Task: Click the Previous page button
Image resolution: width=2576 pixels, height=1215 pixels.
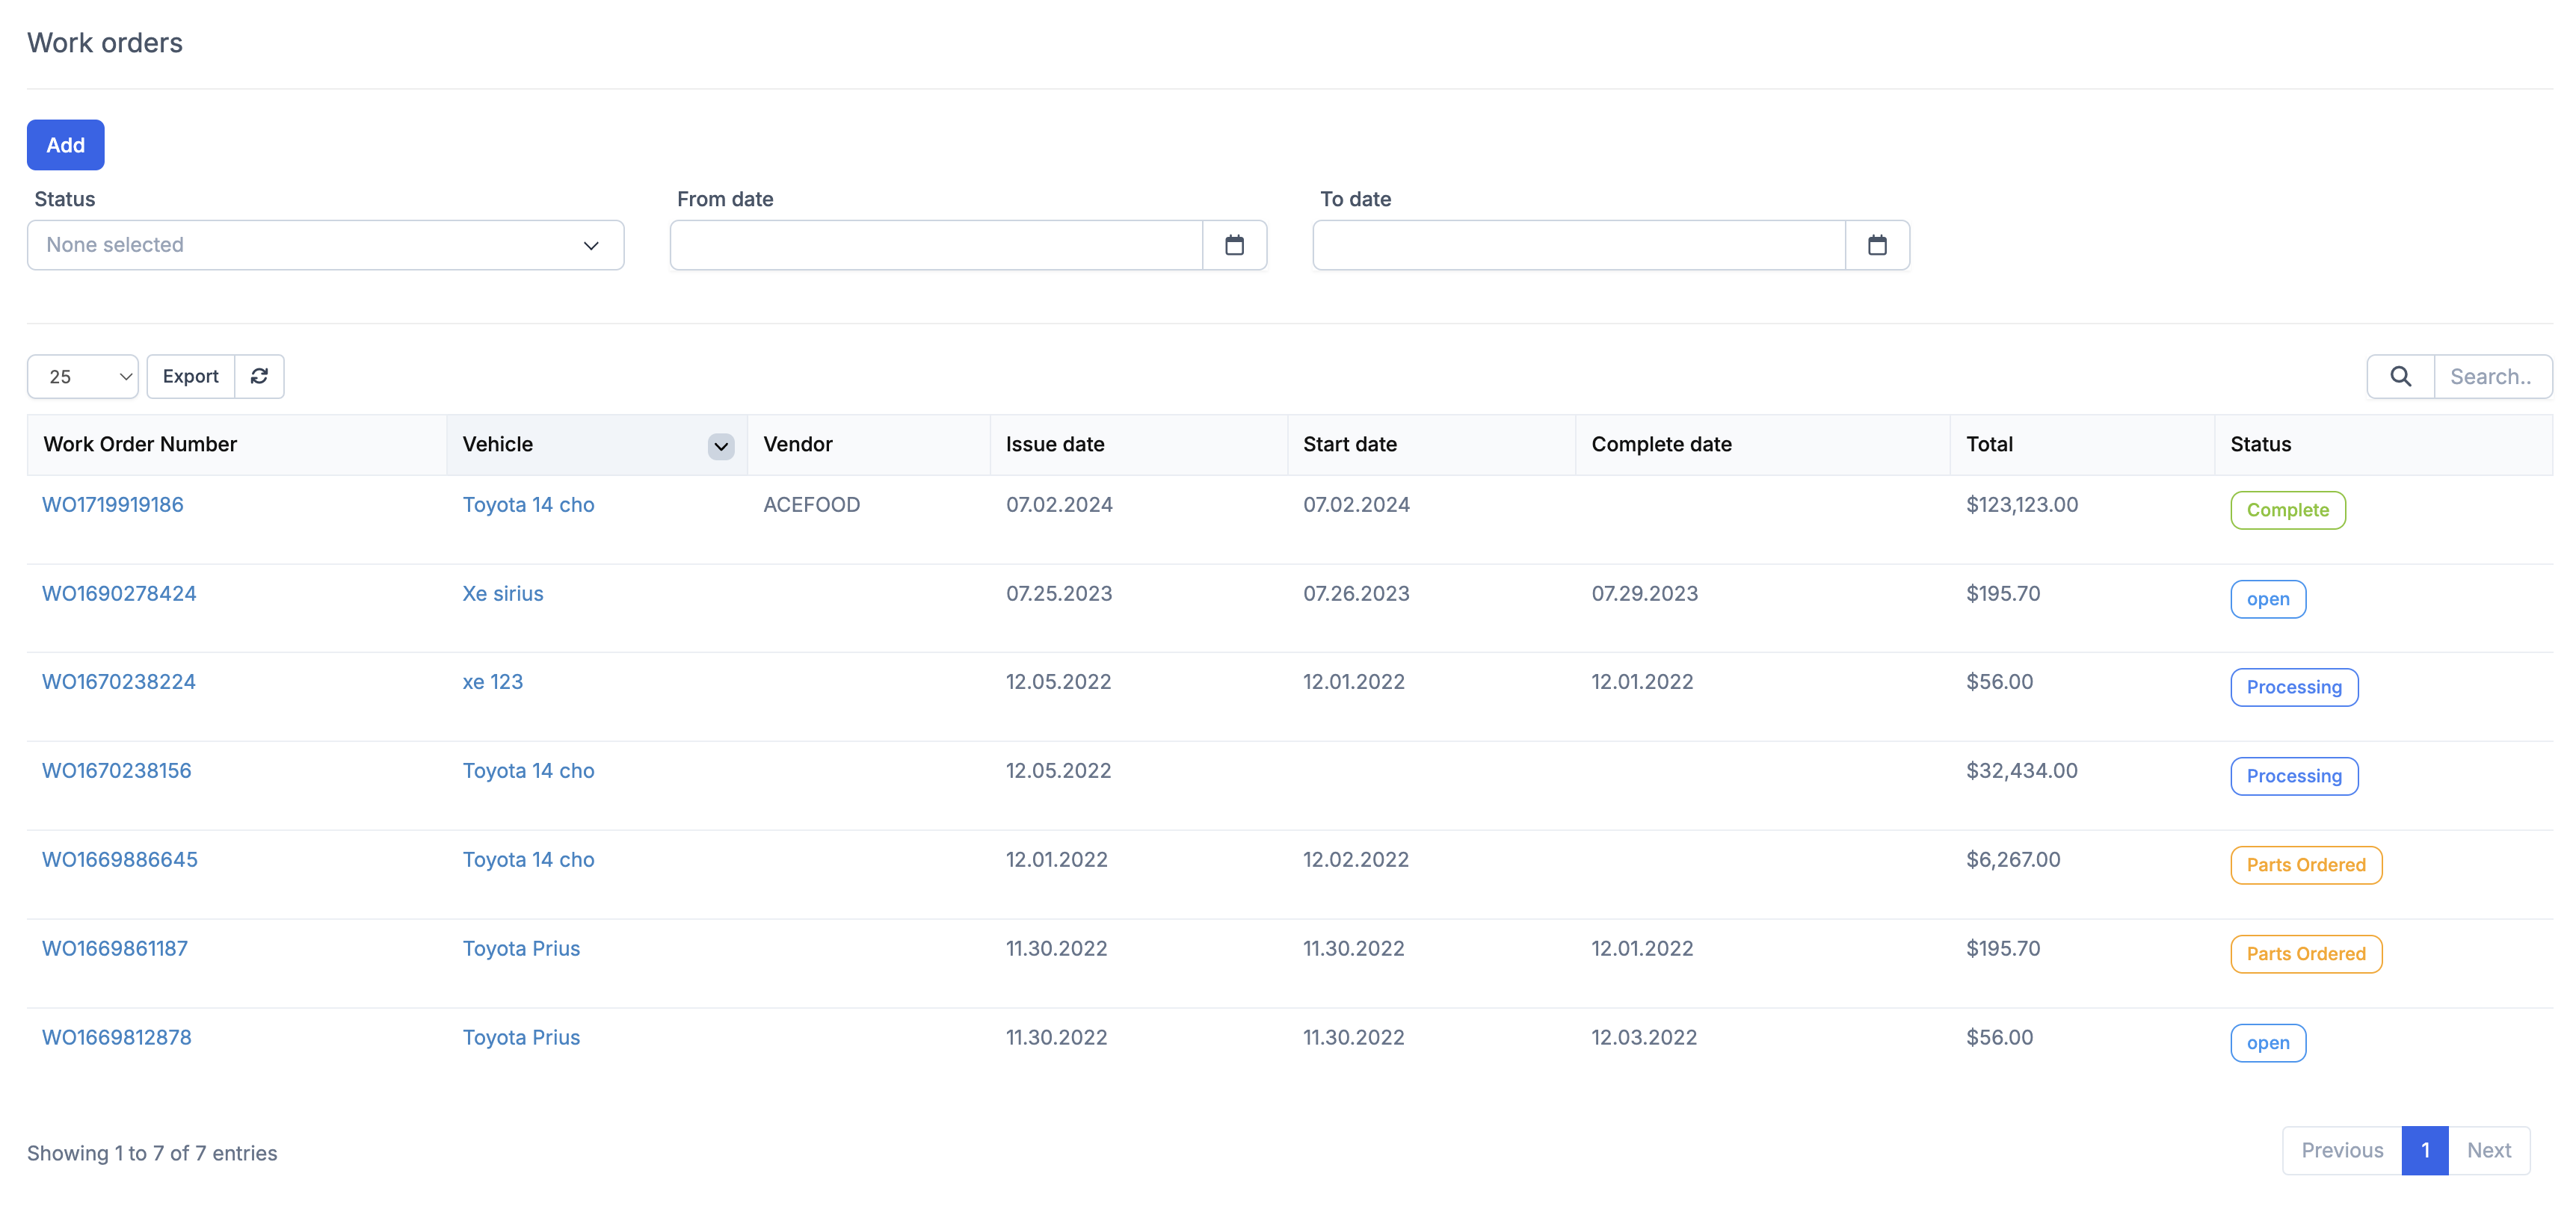Action: pyautogui.click(x=2341, y=1150)
